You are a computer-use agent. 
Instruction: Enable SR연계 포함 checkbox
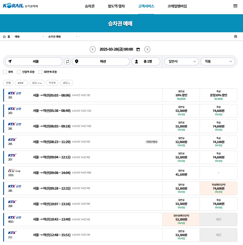[40, 72]
